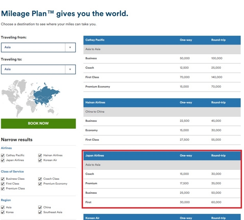Uncheck the Hainan Airlines checkbox
Image resolution: width=244 pixels, height=220 pixels.
click(x=40, y=155)
